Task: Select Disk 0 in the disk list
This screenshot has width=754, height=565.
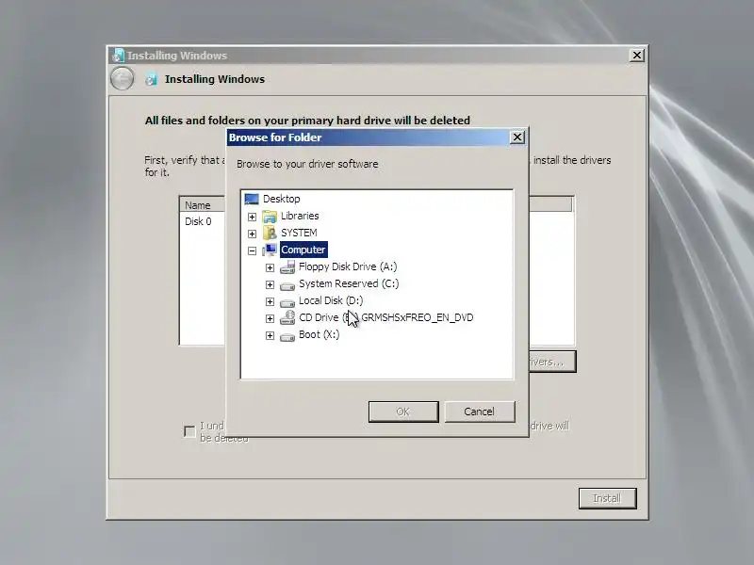Action: tap(198, 221)
